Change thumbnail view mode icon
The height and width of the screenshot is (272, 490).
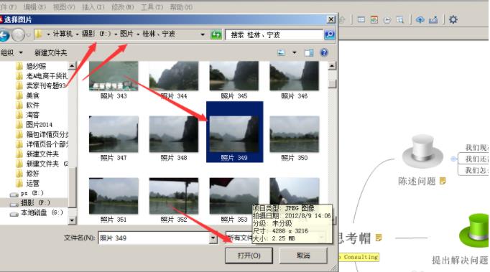coord(281,53)
